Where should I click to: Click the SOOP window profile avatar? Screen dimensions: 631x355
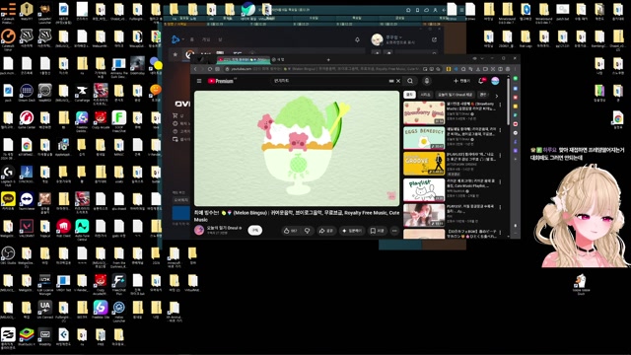[x=377, y=39]
